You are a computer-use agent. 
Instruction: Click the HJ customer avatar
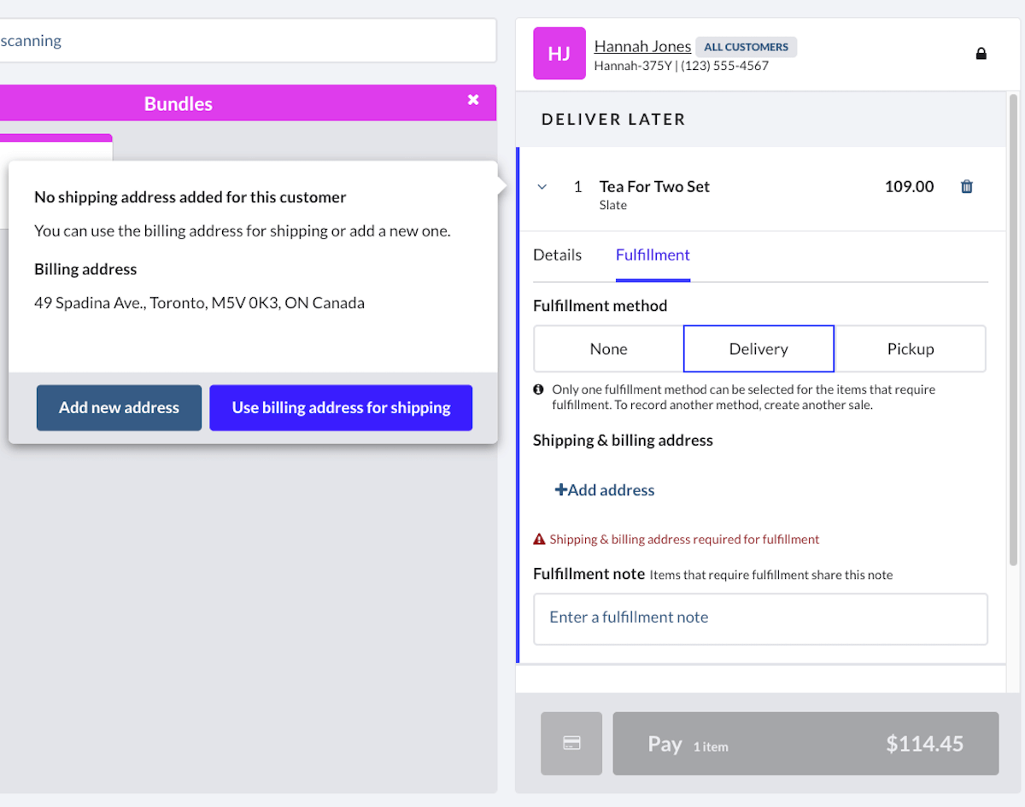click(x=559, y=54)
